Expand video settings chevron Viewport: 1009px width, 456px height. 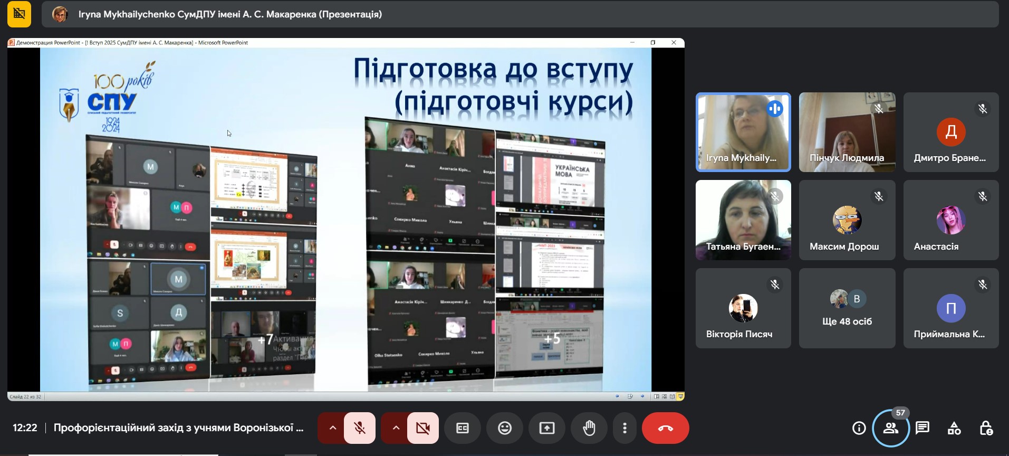(396, 428)
